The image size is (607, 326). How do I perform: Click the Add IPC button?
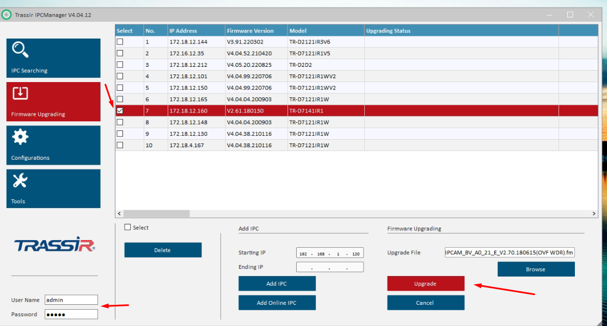tap(277, 284)
